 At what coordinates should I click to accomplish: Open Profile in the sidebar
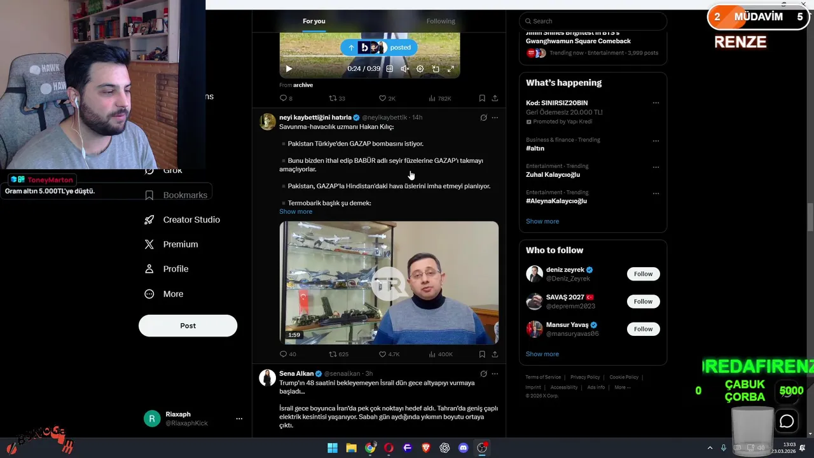(x=167, y=269)
